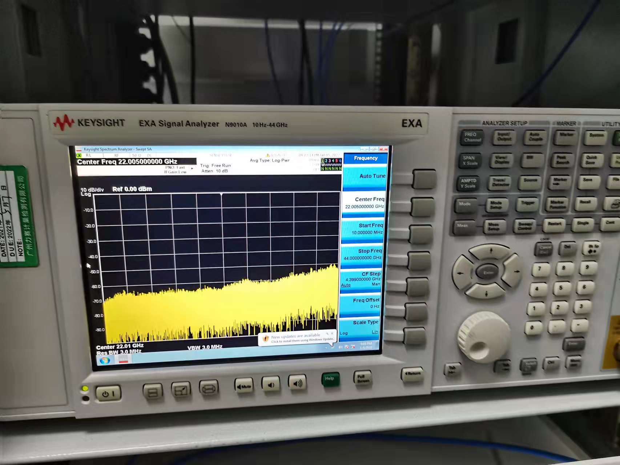Select the Stop Freq softkey
Image resolution: width=620 pixels, height=465 pixels.
pyautogui.click(x=363, y=254)
